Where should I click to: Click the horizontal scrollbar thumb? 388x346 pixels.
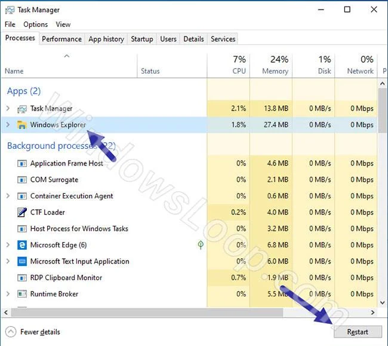click(x=147, y=313)
